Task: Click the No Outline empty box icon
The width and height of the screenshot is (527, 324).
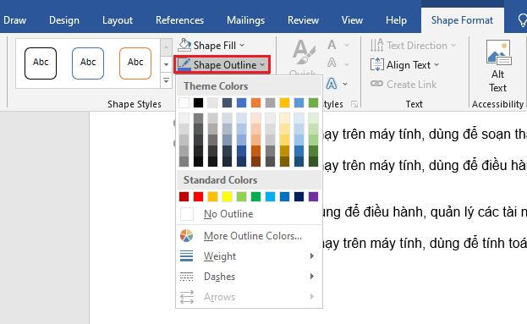Action: coord(187,214)
